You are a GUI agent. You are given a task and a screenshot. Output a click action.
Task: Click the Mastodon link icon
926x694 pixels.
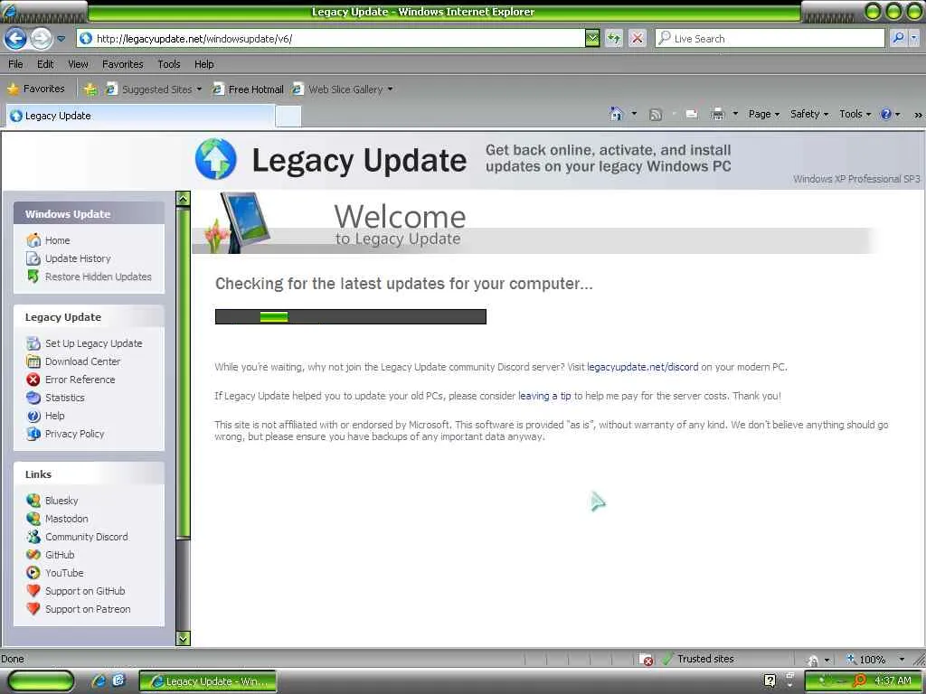pos(33,519)
